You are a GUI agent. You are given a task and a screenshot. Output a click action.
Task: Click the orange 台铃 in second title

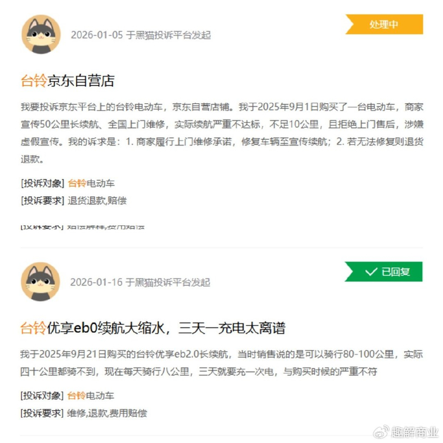[x=33, y=328]
